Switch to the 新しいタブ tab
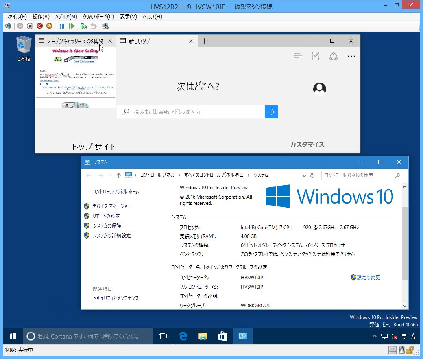This screenshot has width=423, height=359. tap(157, 41)
